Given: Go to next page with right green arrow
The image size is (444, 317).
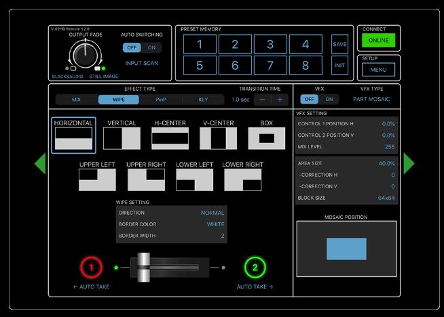Looking at the screenshot, I should [409, 163].
